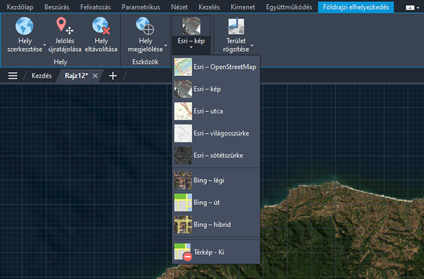Select Esri – sötétszürke map style

(216, 156)
